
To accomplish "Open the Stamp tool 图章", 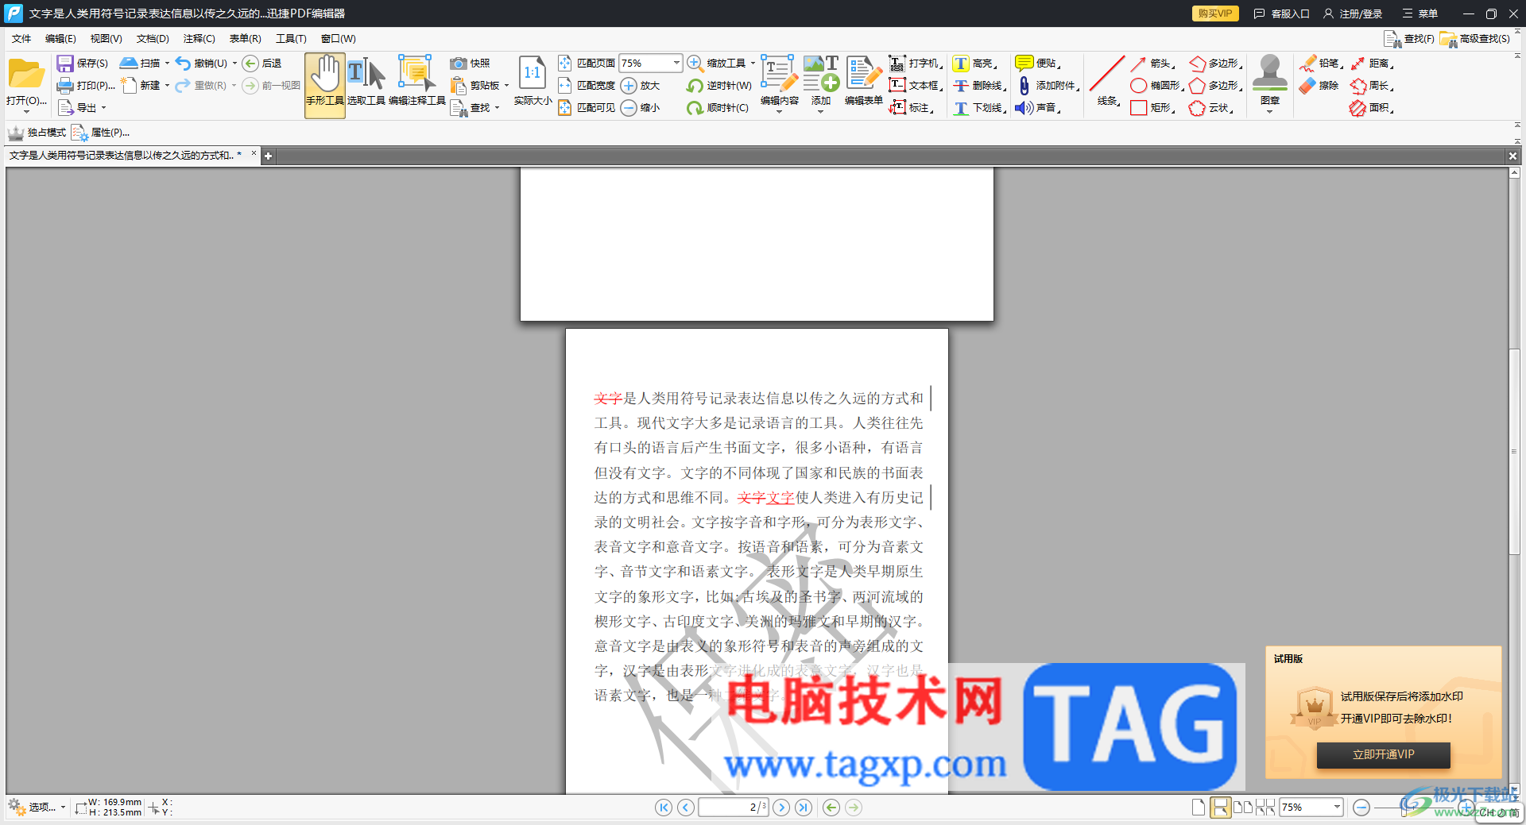I will (x=1269, y=85).
